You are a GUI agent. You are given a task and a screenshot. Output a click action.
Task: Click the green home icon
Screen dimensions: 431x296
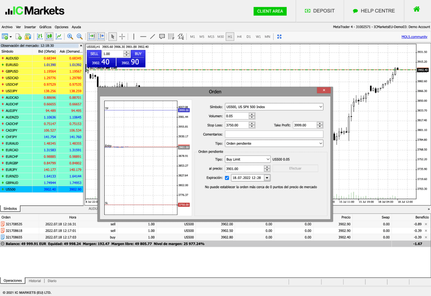point(417,9)
